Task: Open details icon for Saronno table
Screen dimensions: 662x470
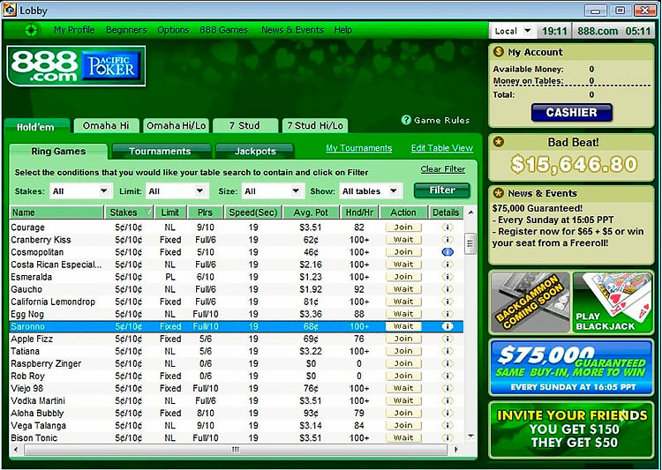Action: pos(448,326)
